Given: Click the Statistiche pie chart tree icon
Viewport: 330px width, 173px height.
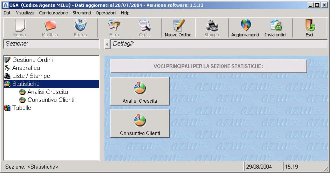Looking at the screenshot, I should click(x=7, y=84).
